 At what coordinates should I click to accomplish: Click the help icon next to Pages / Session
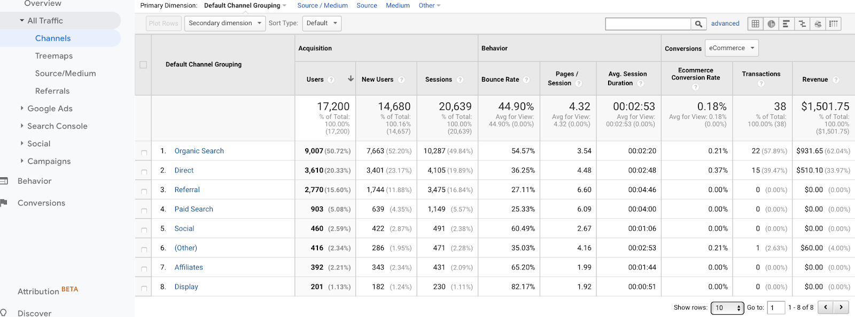pyautogui.click(x=579, y=83)
